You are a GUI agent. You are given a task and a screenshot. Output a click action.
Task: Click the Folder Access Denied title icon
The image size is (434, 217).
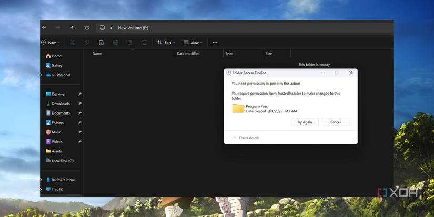228,73
